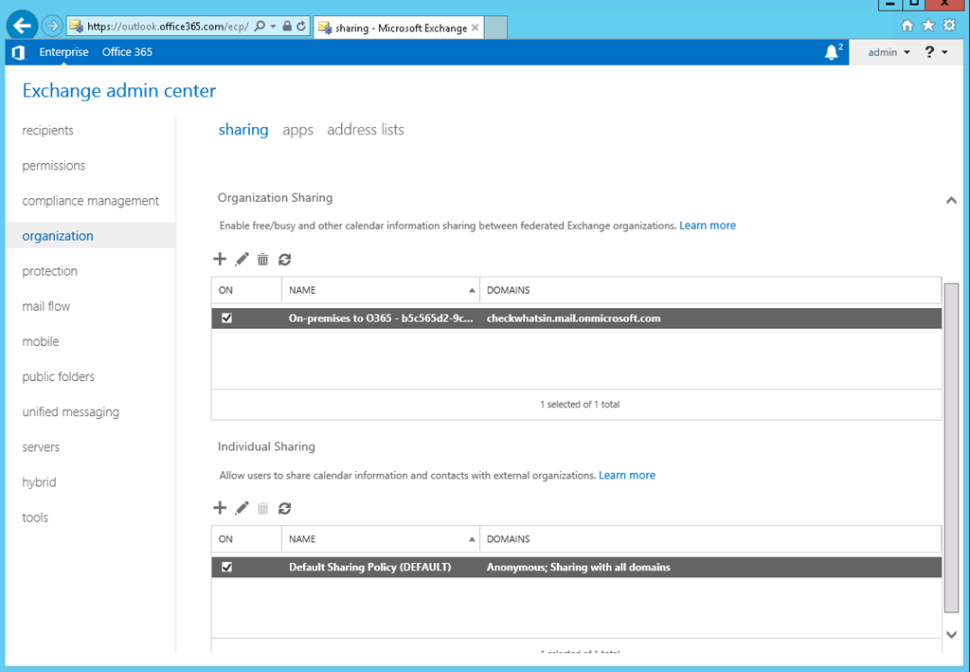Collapse the Organization Sharing section
Viewport: 970px width, 672px height.
(x=951, y=201)
